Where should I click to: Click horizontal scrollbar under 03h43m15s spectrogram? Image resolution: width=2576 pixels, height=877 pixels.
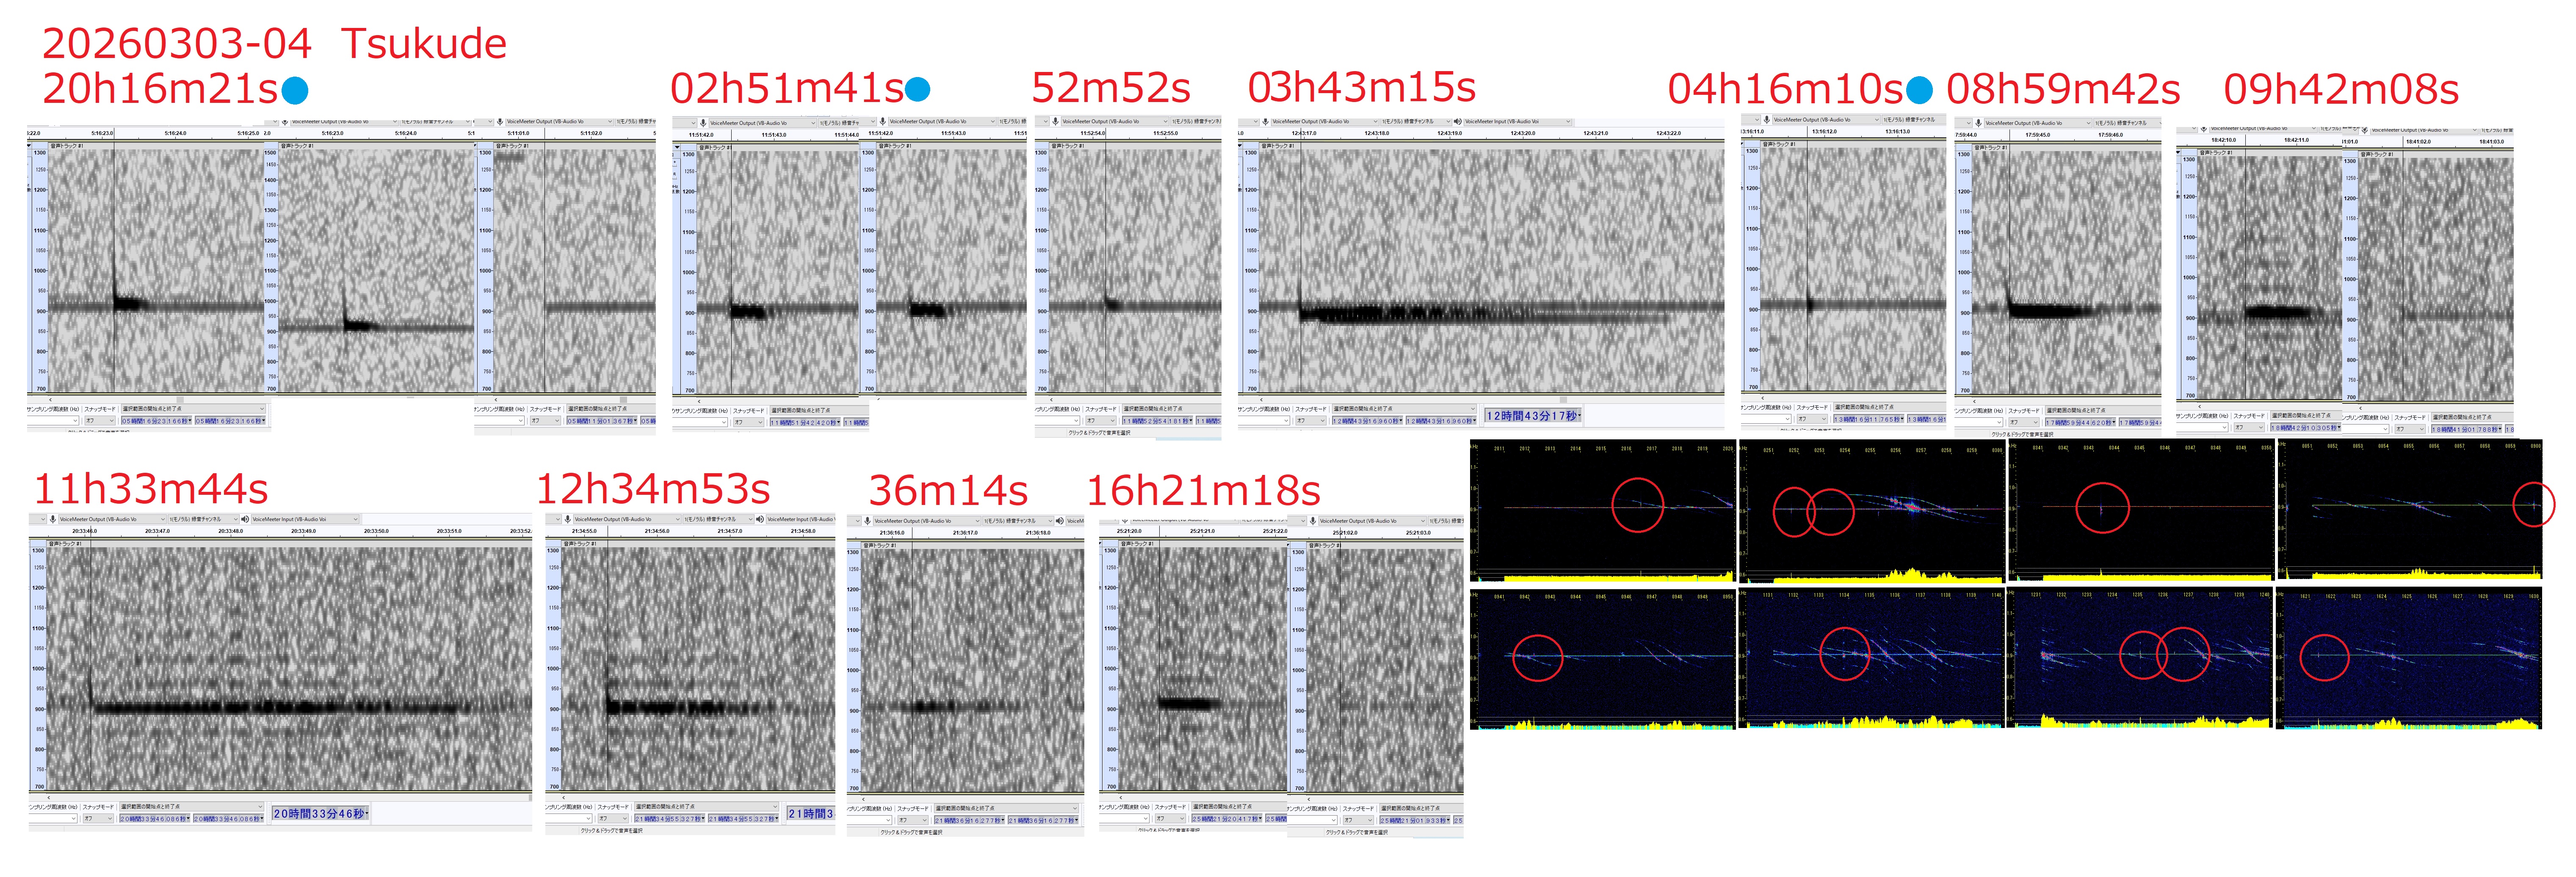[x=1480, y=399]
